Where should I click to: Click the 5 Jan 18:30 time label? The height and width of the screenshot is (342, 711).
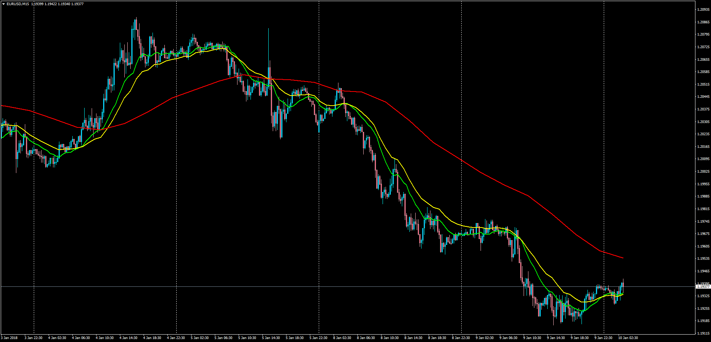(295, 338)
